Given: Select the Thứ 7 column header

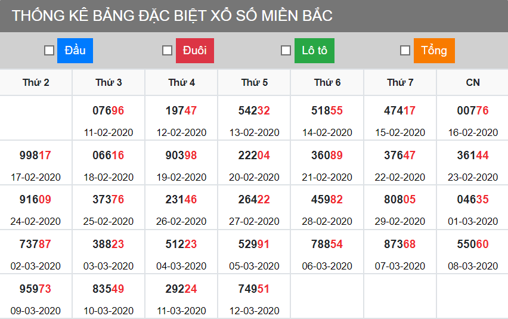Looking at the screenshot, I should 400,82.
